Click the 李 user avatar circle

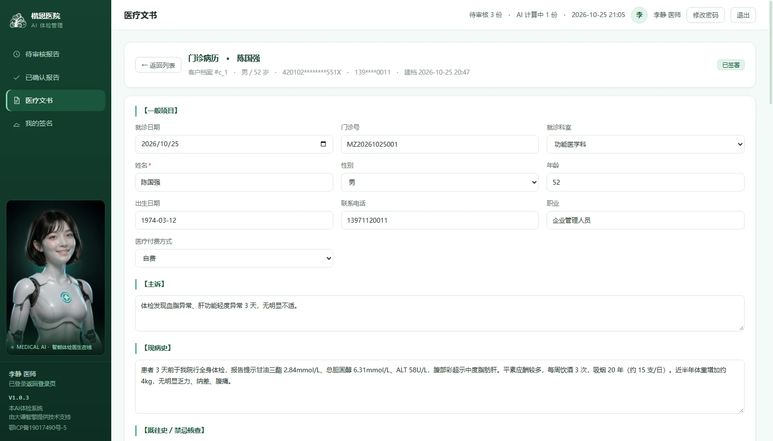639,15
